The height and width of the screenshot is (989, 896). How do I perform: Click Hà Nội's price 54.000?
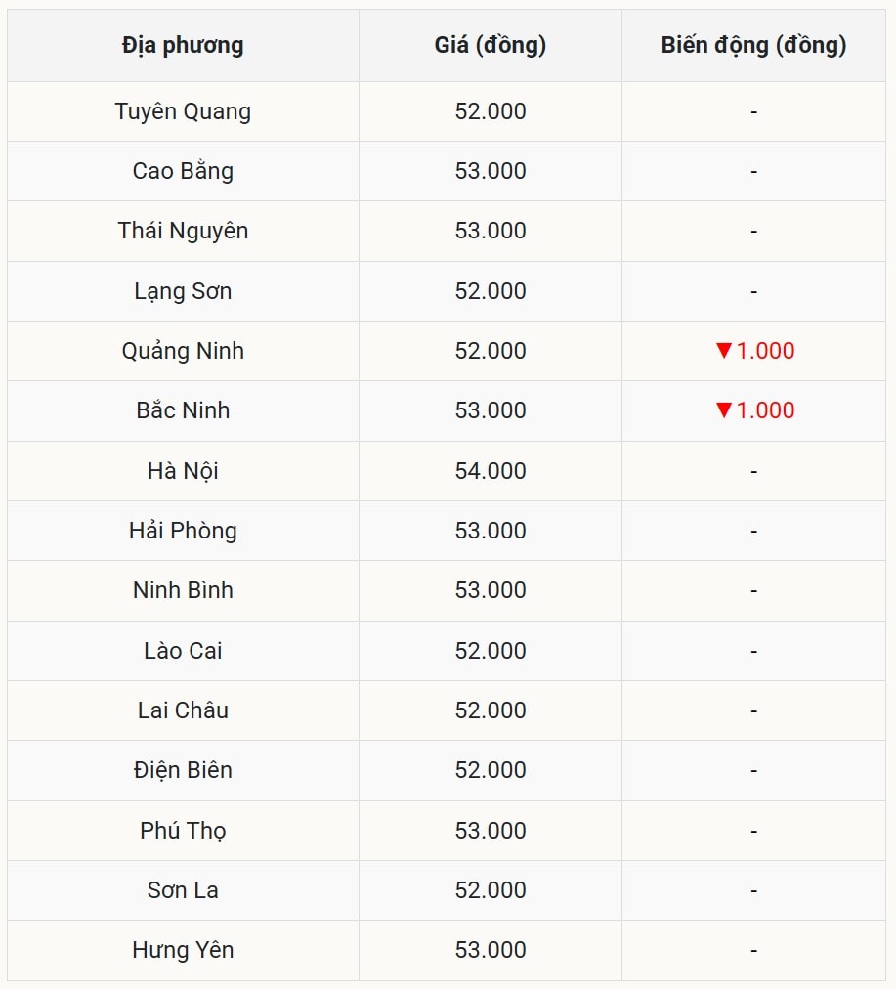pos(490,471)
